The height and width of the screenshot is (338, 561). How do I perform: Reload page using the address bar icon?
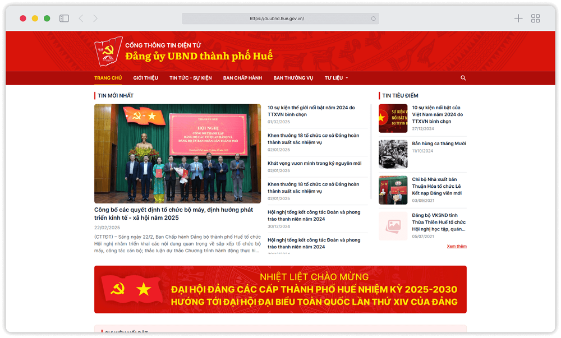[373, 18]
